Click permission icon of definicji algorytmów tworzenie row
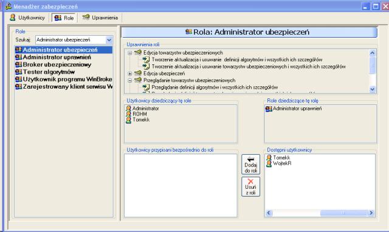389x232 pixels. pos(146,60)
